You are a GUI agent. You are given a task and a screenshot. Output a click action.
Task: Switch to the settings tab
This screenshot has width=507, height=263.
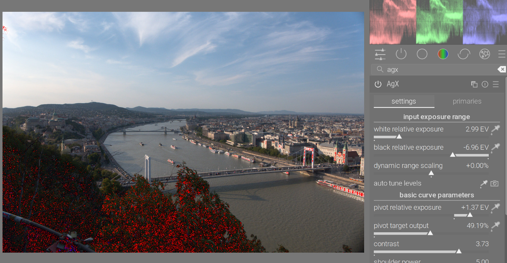click(404, 101)
